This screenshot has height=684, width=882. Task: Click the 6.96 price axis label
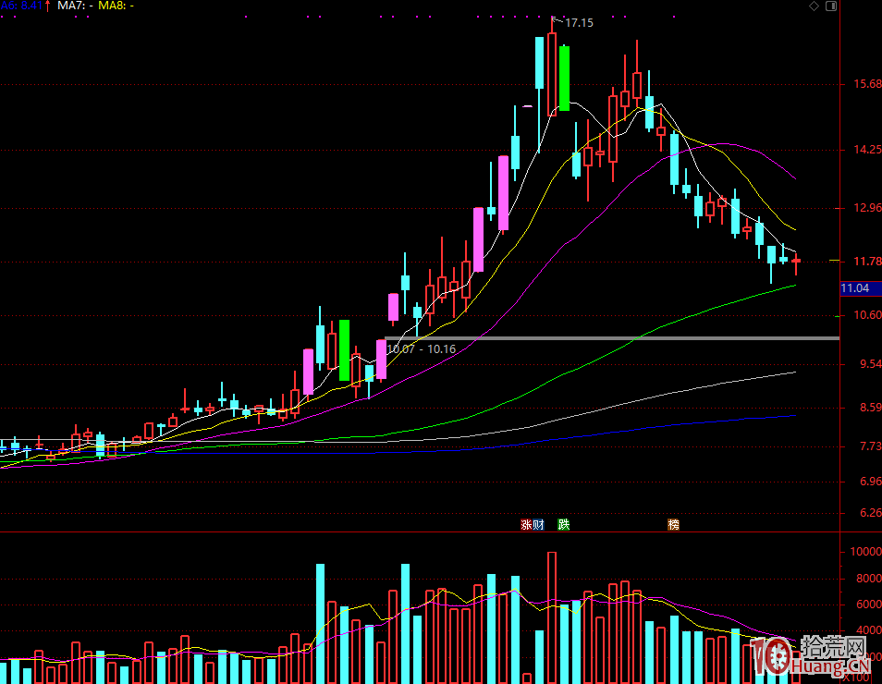[x=870, y=482]
